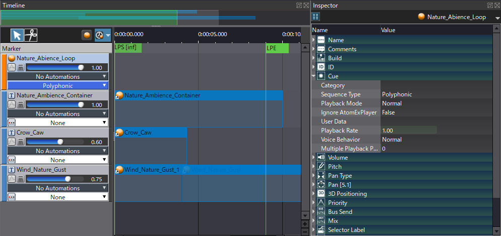Click the cue ball icon beside Nature_Abience_Loop track name
The image size is (501, 236).
(x=12, y=58)
